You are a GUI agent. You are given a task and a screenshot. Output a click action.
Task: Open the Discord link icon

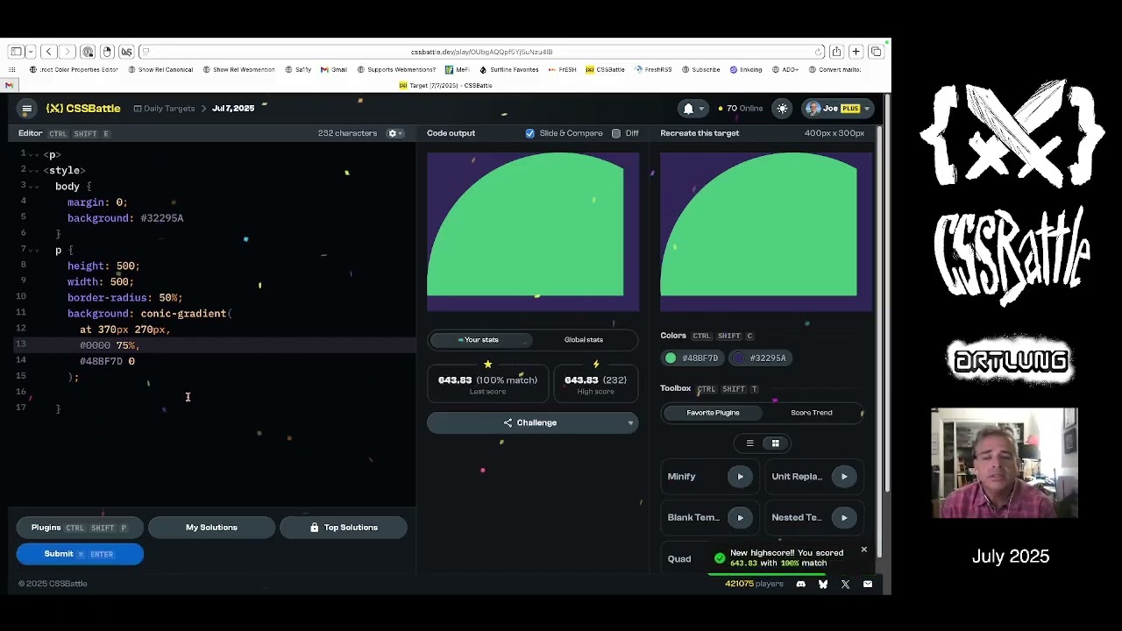(800, 584)
